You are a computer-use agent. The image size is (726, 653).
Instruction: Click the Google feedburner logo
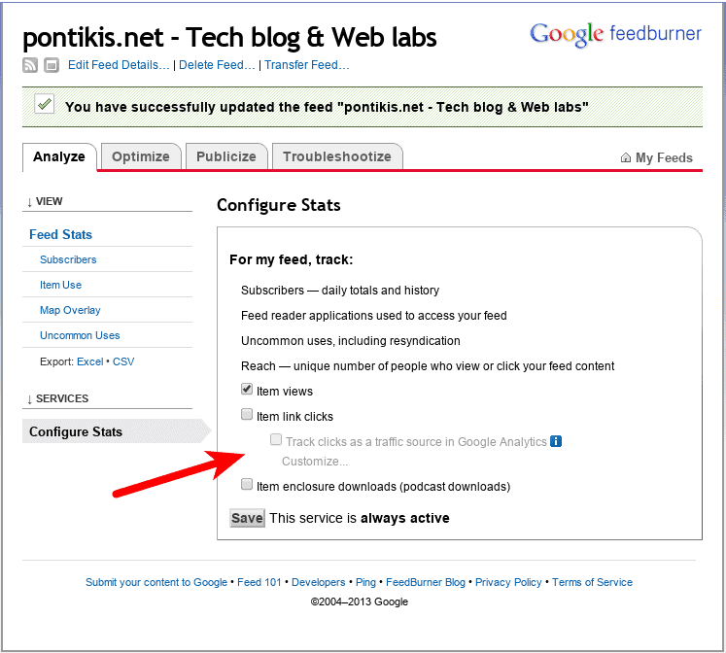(615, 34)
